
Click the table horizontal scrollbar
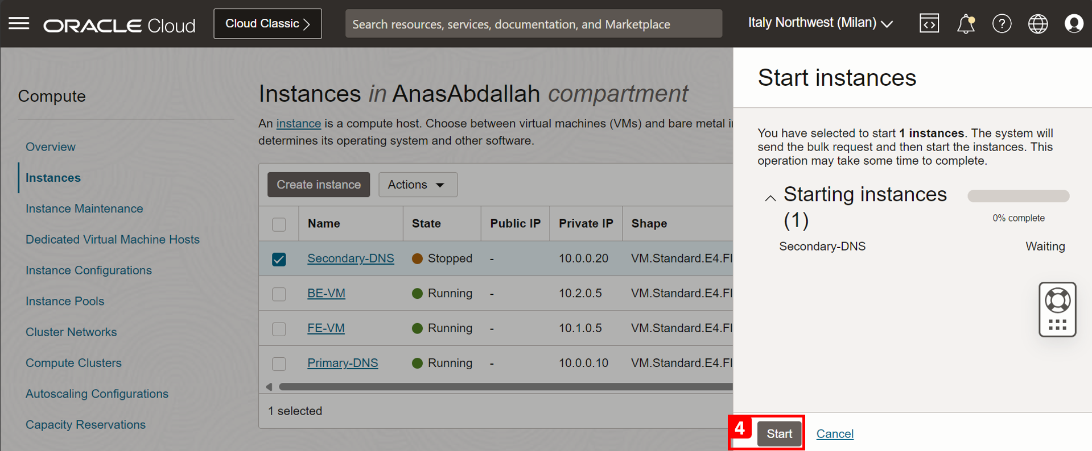pos(505,387)
